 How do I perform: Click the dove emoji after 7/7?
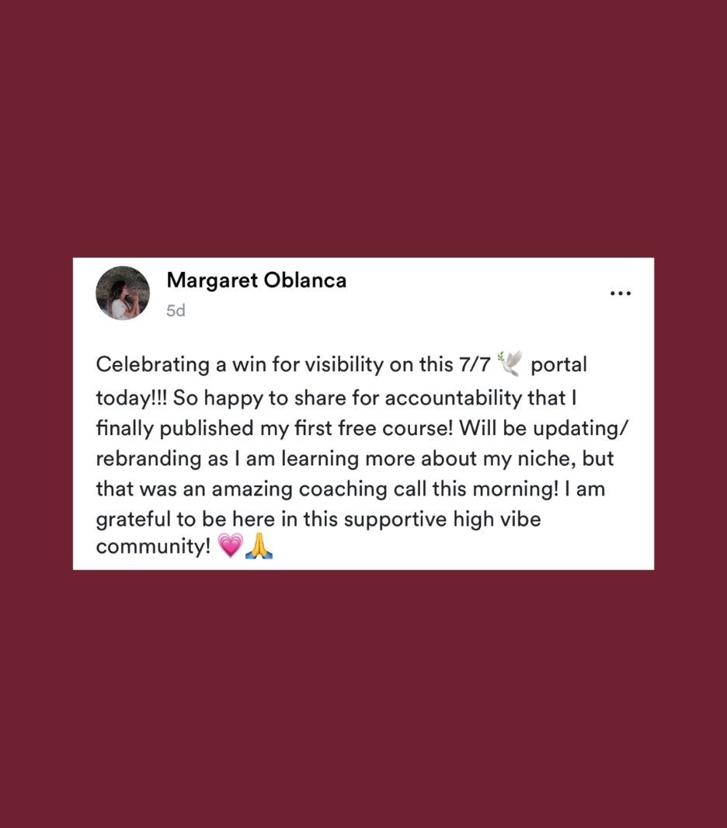click(x=510, y=364)
